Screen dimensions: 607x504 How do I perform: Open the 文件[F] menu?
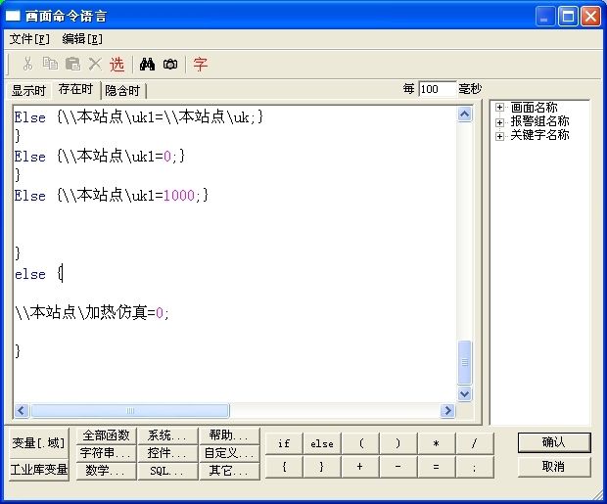(29, 39)
